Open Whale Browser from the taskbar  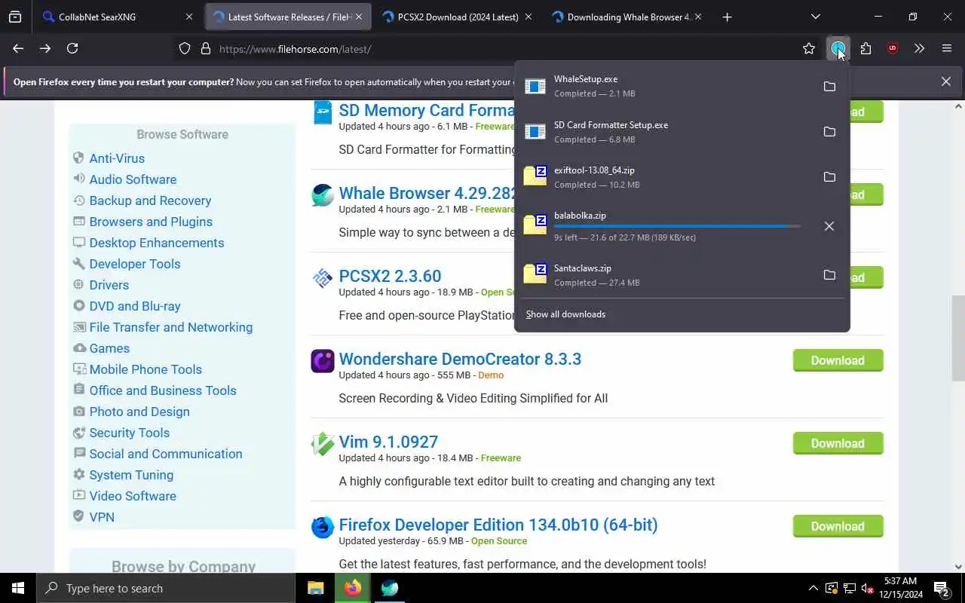click(x=390, y=588)
